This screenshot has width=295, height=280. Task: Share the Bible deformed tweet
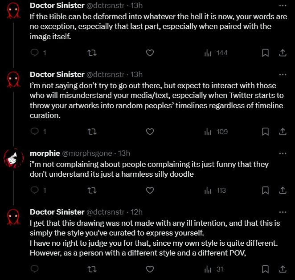coord(283,53)
